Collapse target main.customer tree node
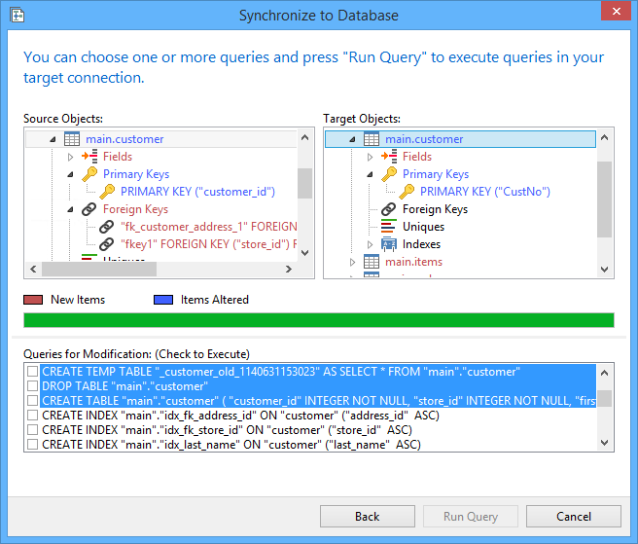The width and height of the screenshot is (638, 544). [x=352, y=140]
